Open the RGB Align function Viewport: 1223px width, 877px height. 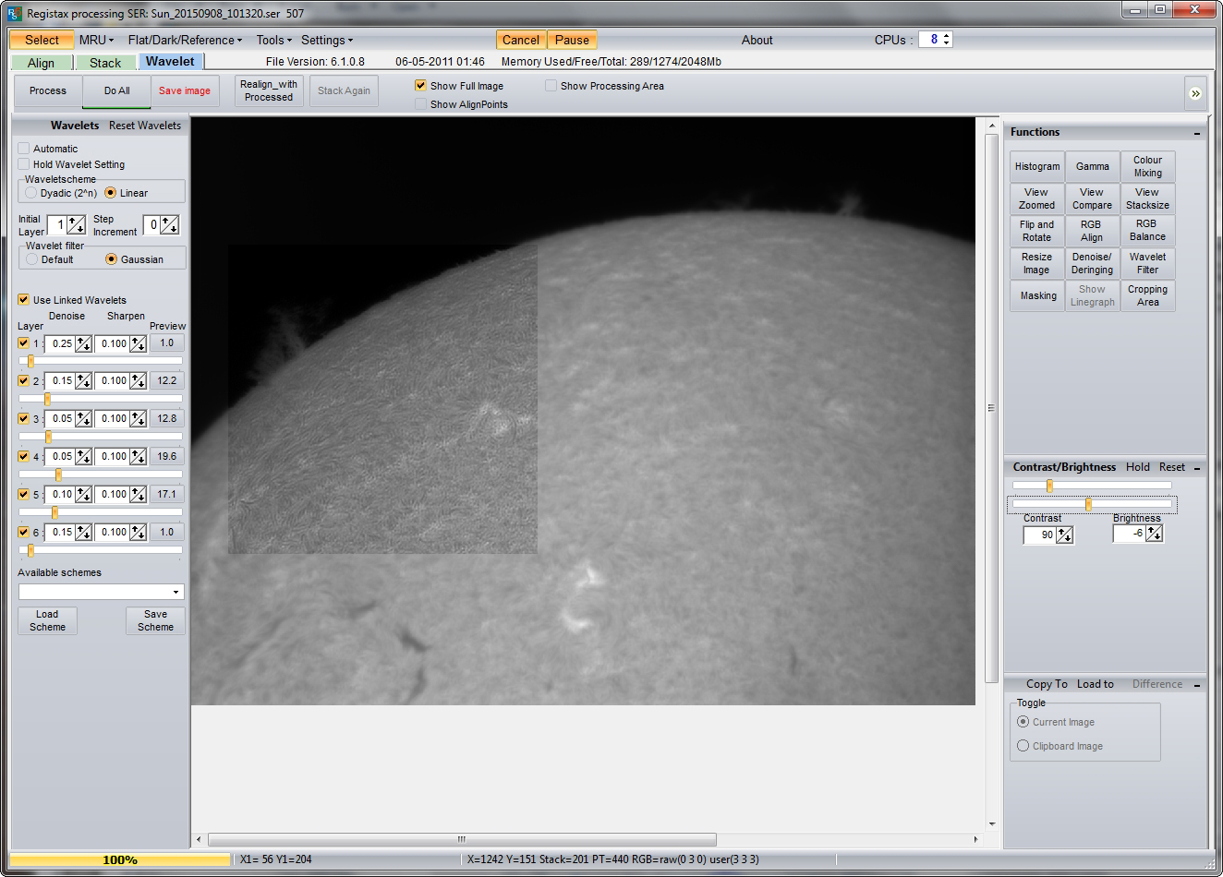[1093, 231]
